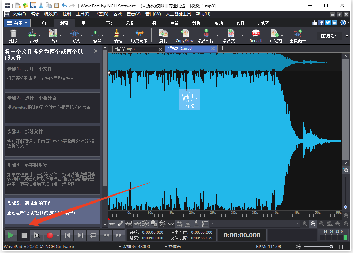Click the 在线购买 purchase button
This screenshot has height=253, width=353.
(x=329, y=36)
